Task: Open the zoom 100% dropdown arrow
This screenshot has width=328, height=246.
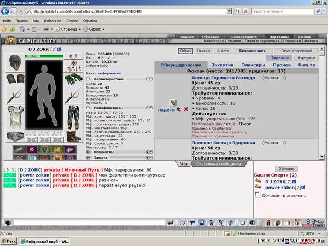Action: (x=320, y=233)
